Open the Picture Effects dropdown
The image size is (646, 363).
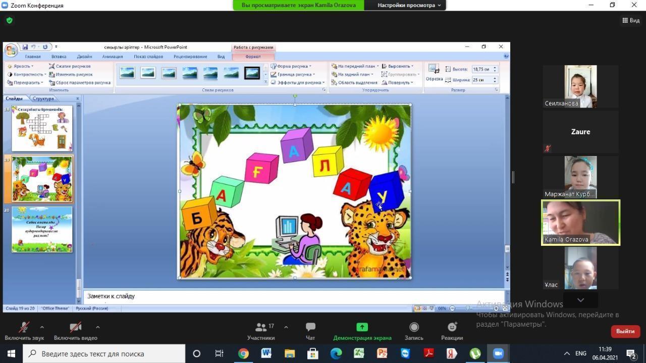point(298,82)
